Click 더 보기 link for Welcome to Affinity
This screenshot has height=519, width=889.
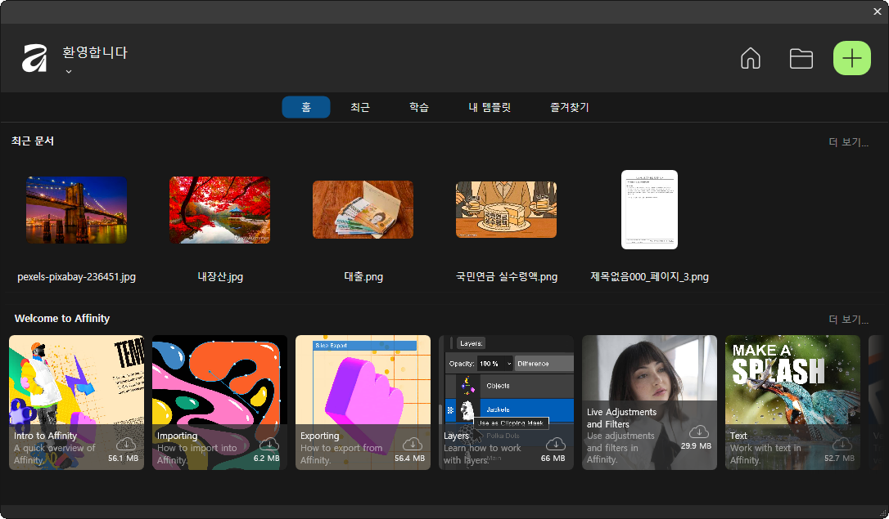(x=848, y=320)
